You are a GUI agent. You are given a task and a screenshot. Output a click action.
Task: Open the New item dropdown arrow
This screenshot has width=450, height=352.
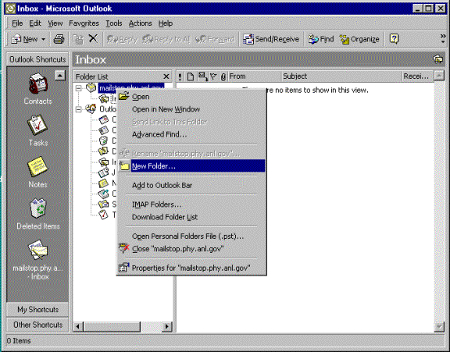coord(43,39)
